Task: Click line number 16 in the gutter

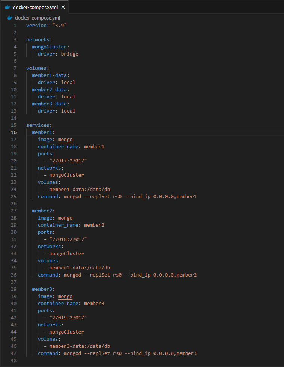Action: tap(14, 132)
